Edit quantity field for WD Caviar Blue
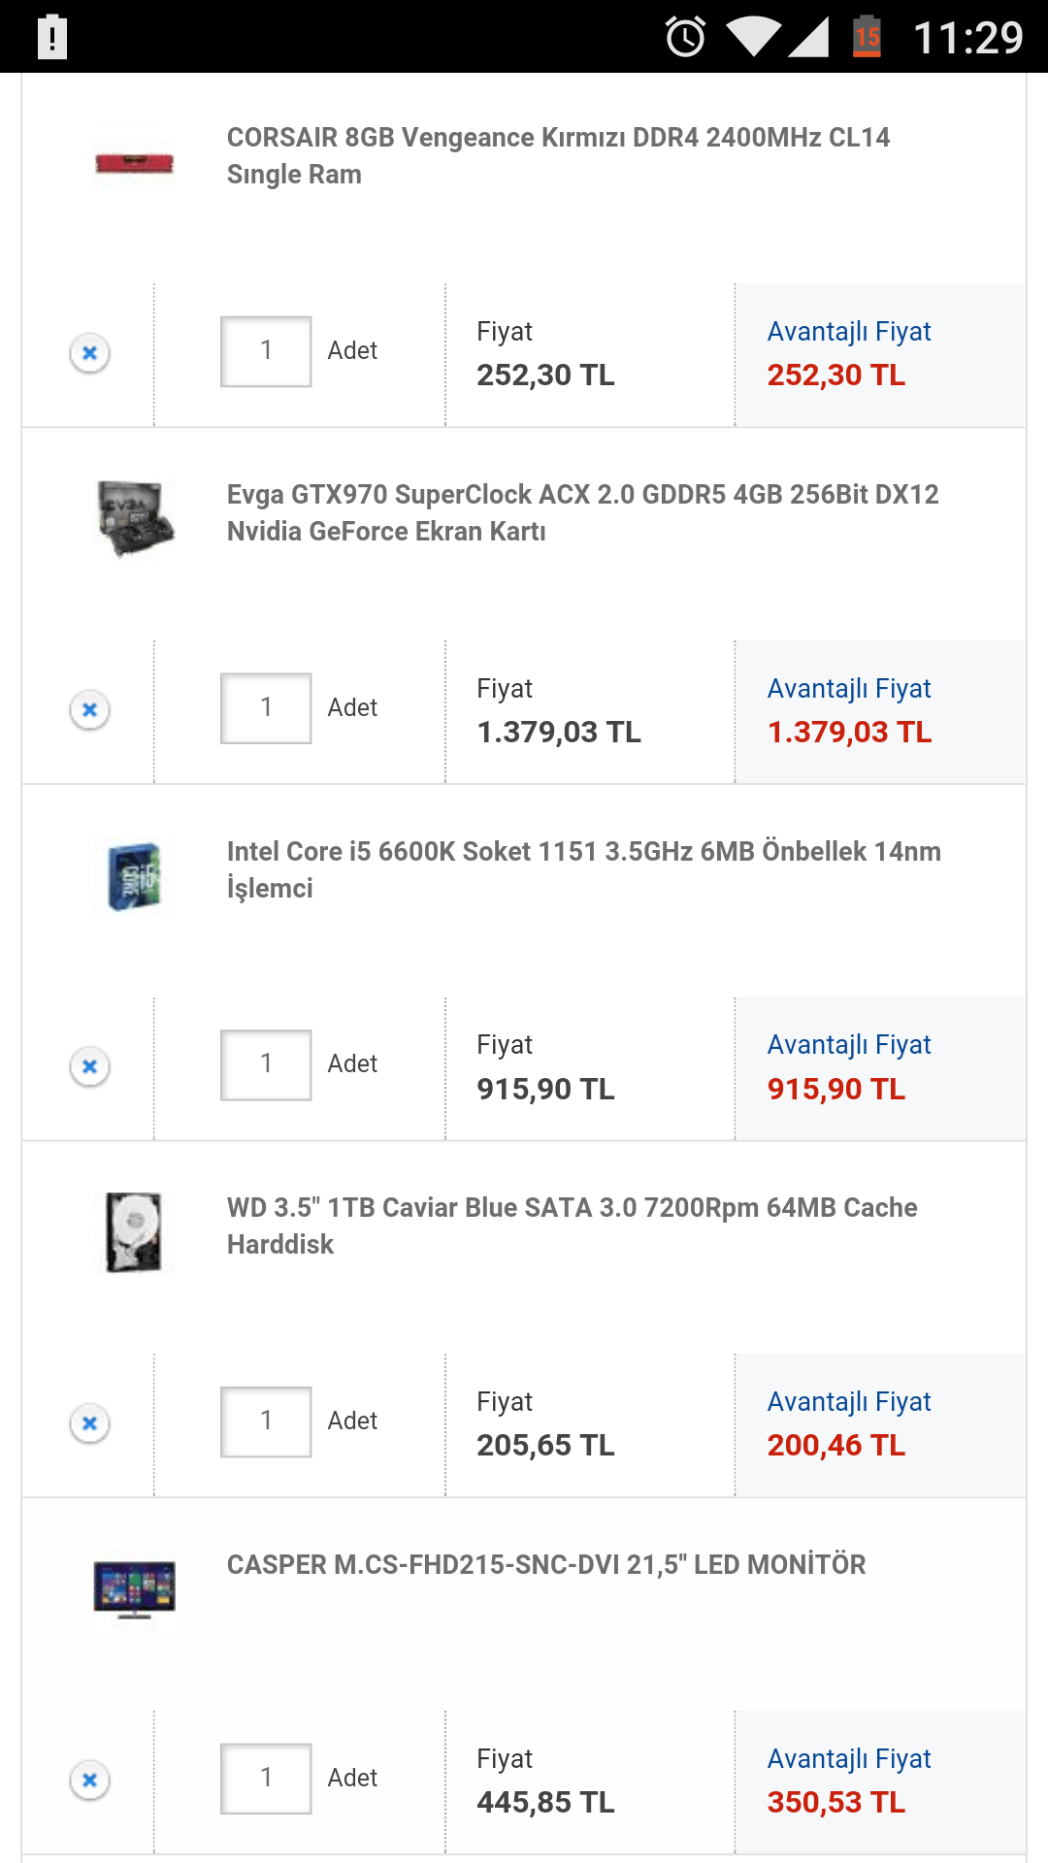Screen dimensions: 1048x1863 coord(266,1422)
